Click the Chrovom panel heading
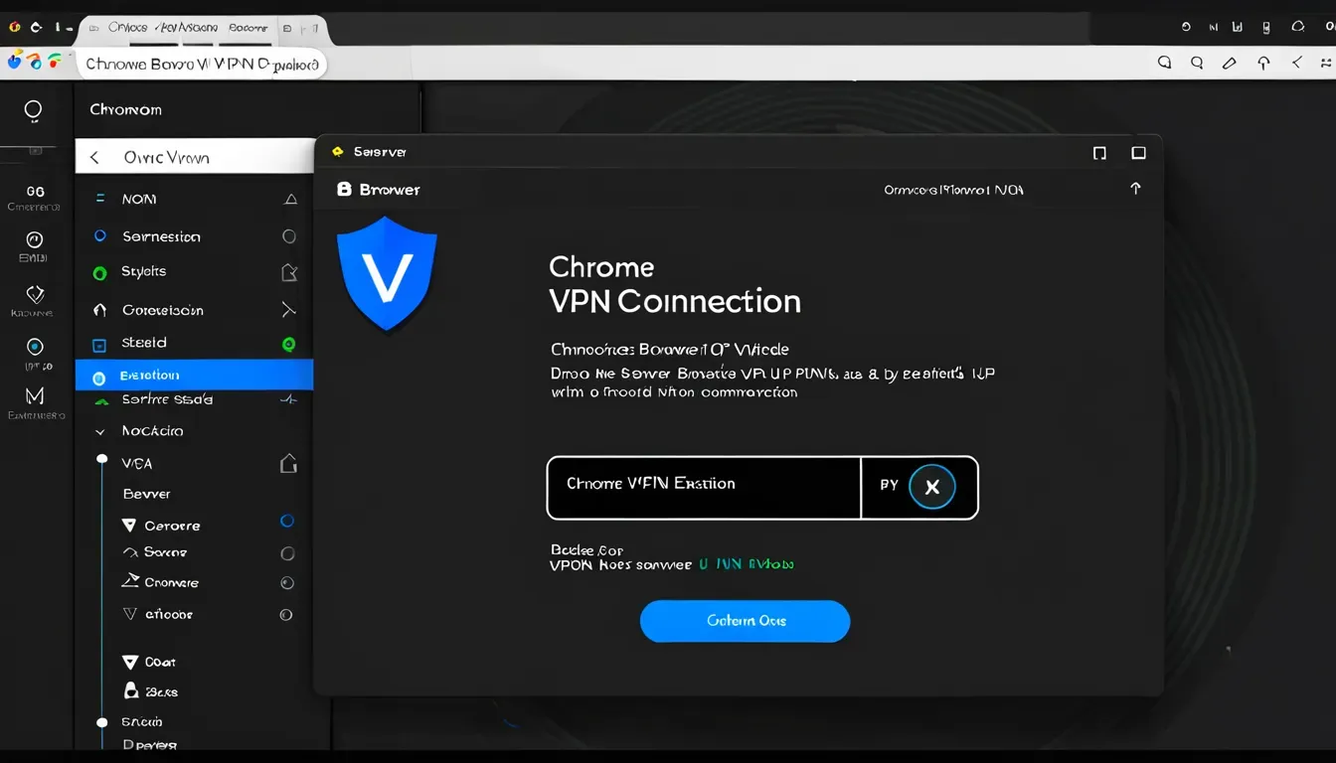Image resolution: width=1336 pixels, height=763 pixels. pyautogui.click(x=125, y=109)
